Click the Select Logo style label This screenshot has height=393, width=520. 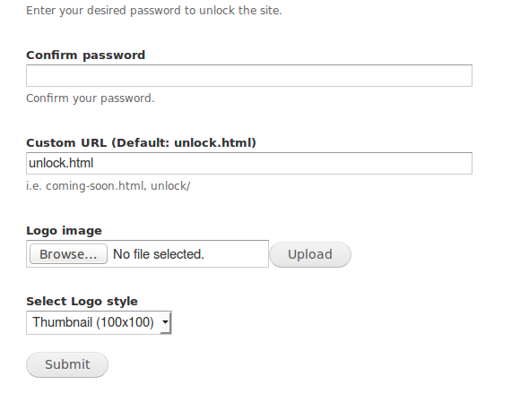click(x=82, y=302)
